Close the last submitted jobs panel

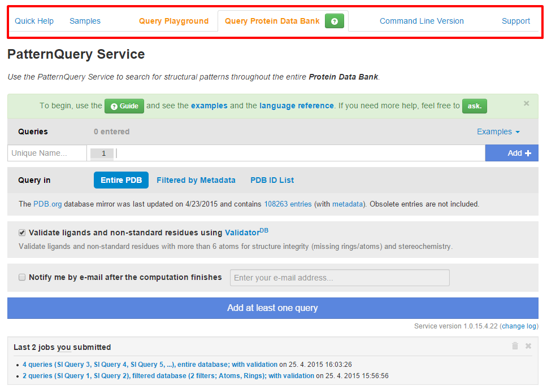tap(528, 346)
